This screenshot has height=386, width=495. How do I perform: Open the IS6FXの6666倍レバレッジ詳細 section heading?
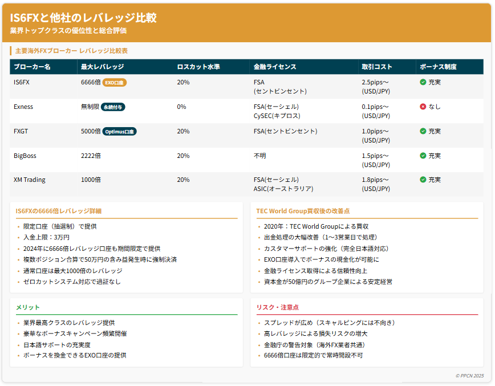pos(59,211)
